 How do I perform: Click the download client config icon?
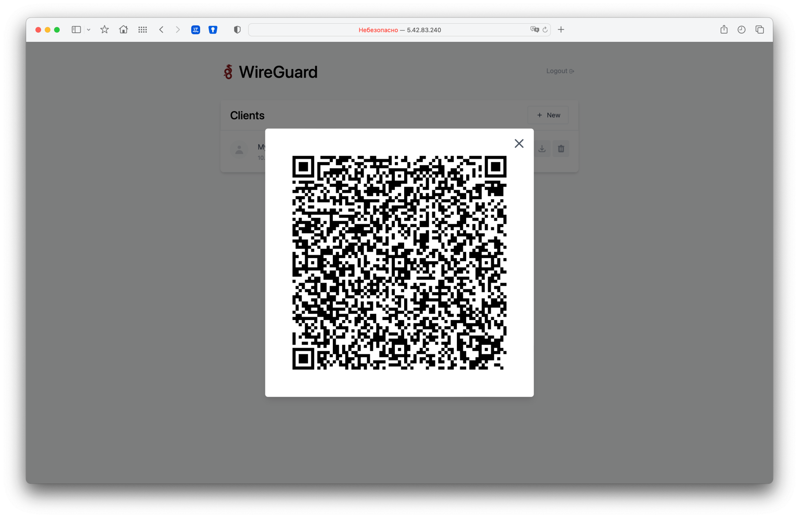click(542, 149)
